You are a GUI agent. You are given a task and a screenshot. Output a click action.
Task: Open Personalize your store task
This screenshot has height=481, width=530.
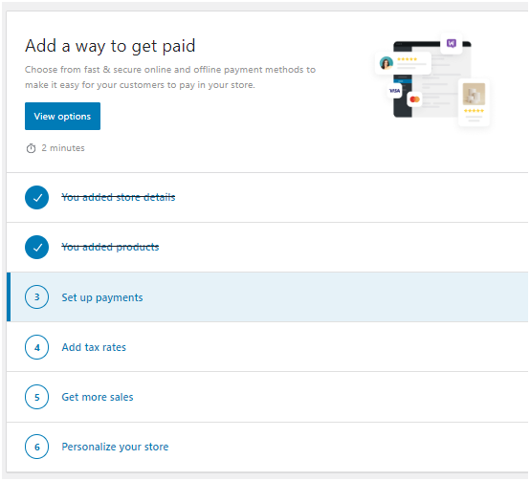(267, 447)
